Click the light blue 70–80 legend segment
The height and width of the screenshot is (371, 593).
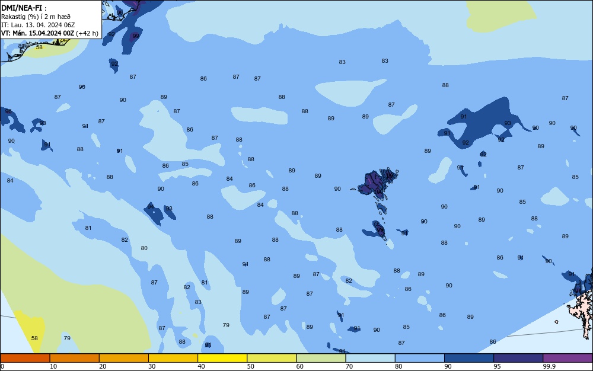click(370, 358)
